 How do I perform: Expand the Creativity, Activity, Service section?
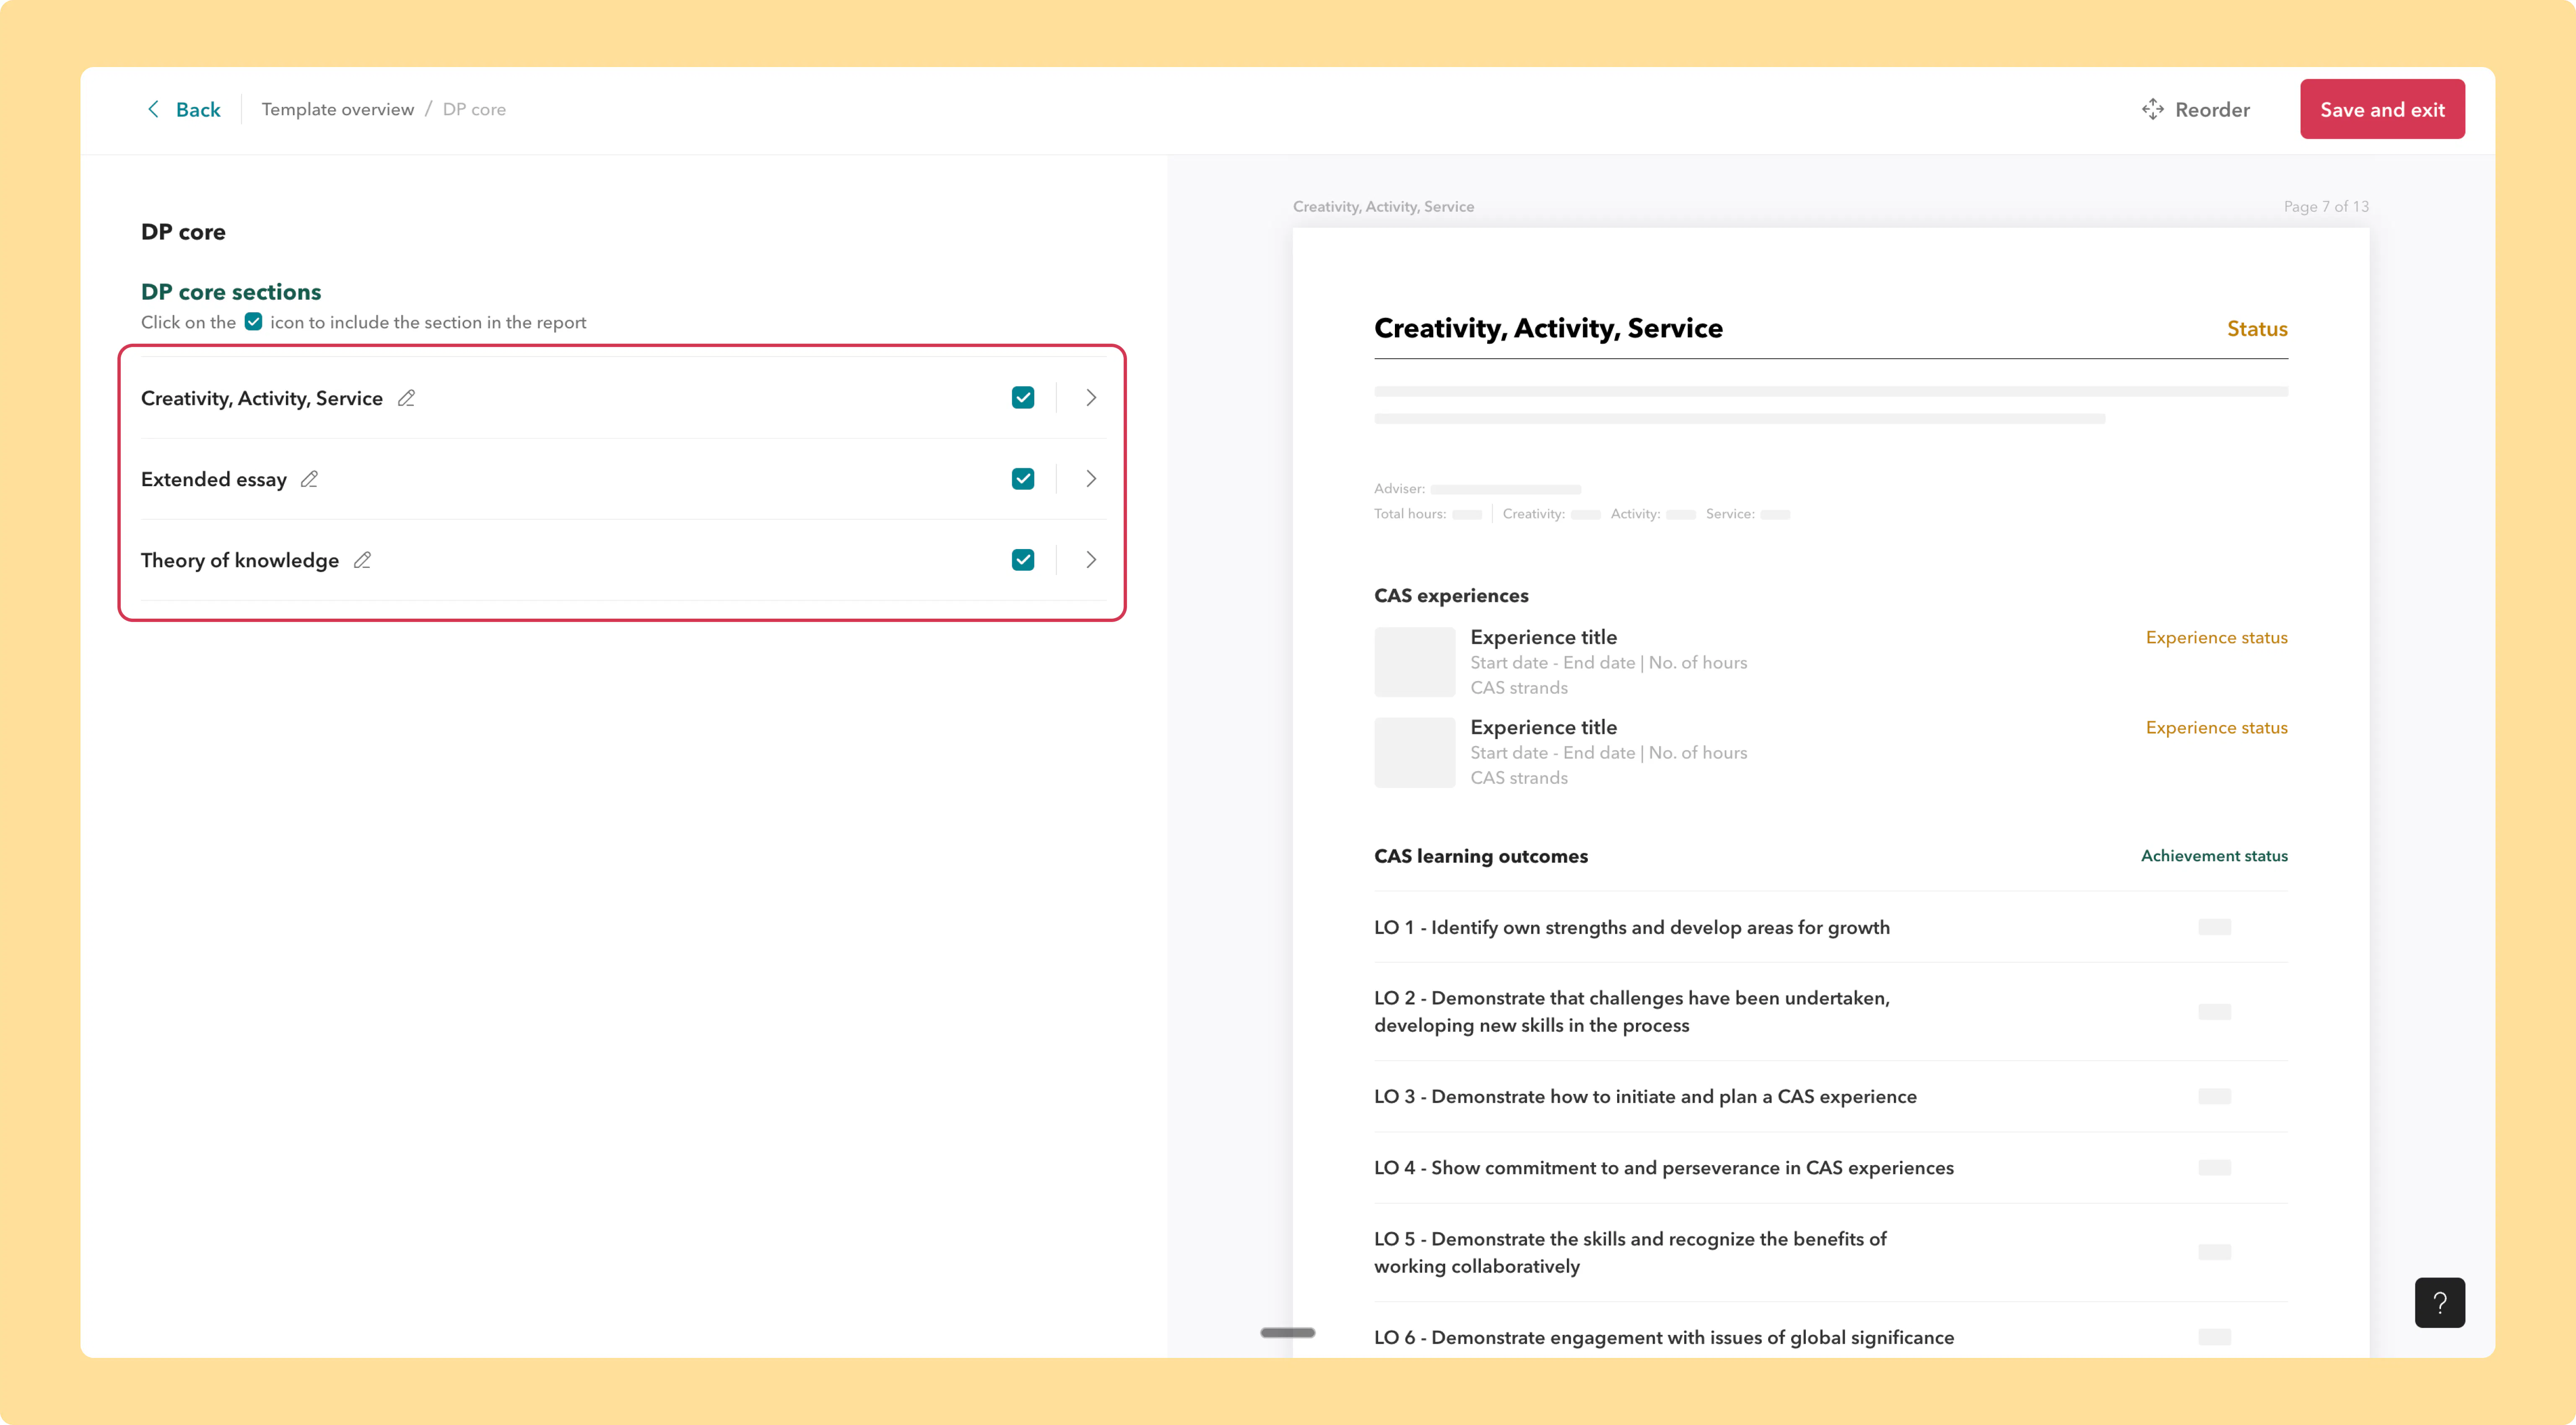click(x=1091, y=398)
